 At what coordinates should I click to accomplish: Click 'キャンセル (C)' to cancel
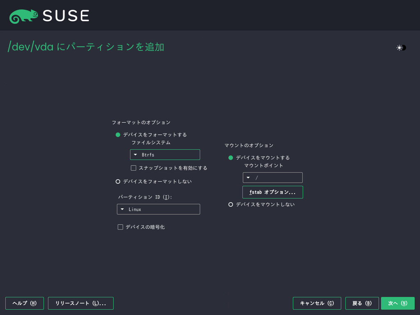click(317, 303)
